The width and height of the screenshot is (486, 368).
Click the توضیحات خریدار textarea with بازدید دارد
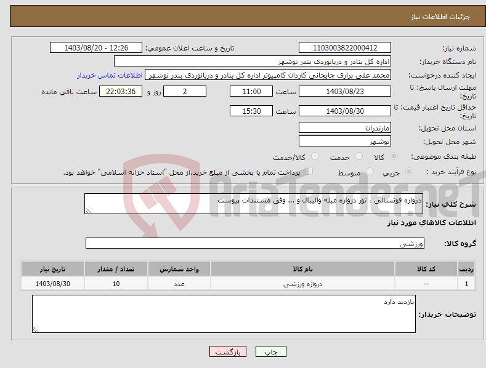[224, 314]
